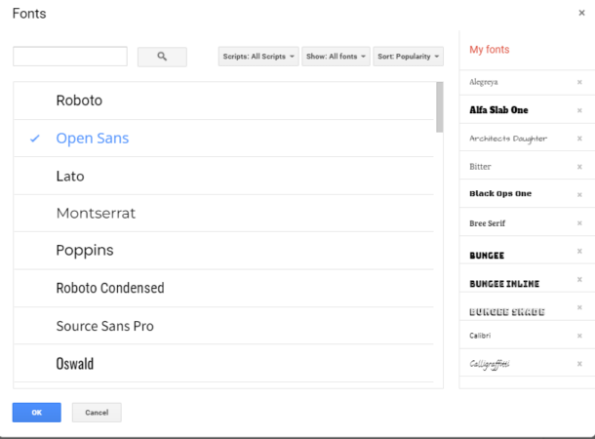Click Bungee in My fonts list
The height and width of the screenshot is (439, 595).
[487, 256]
